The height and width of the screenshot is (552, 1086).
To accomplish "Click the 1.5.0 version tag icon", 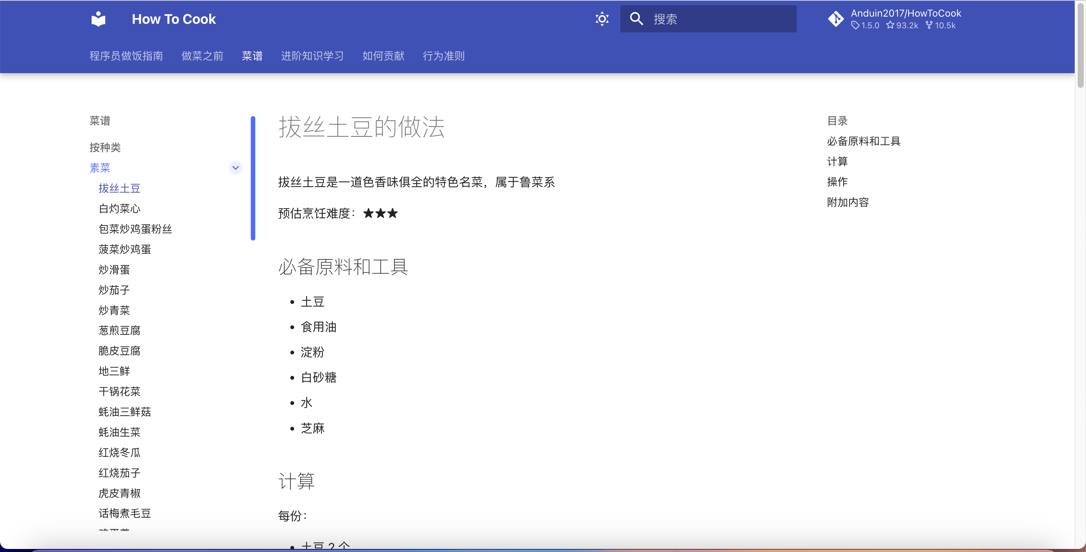I will (855, 25).
